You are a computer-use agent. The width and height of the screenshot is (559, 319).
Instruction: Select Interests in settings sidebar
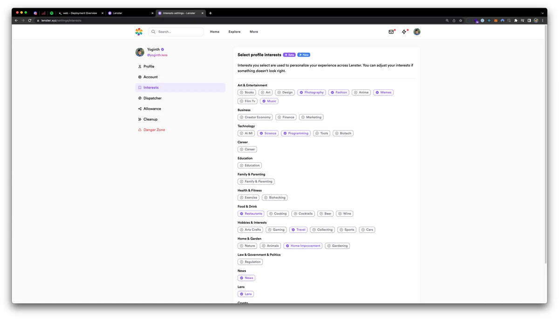pos(180,87)
